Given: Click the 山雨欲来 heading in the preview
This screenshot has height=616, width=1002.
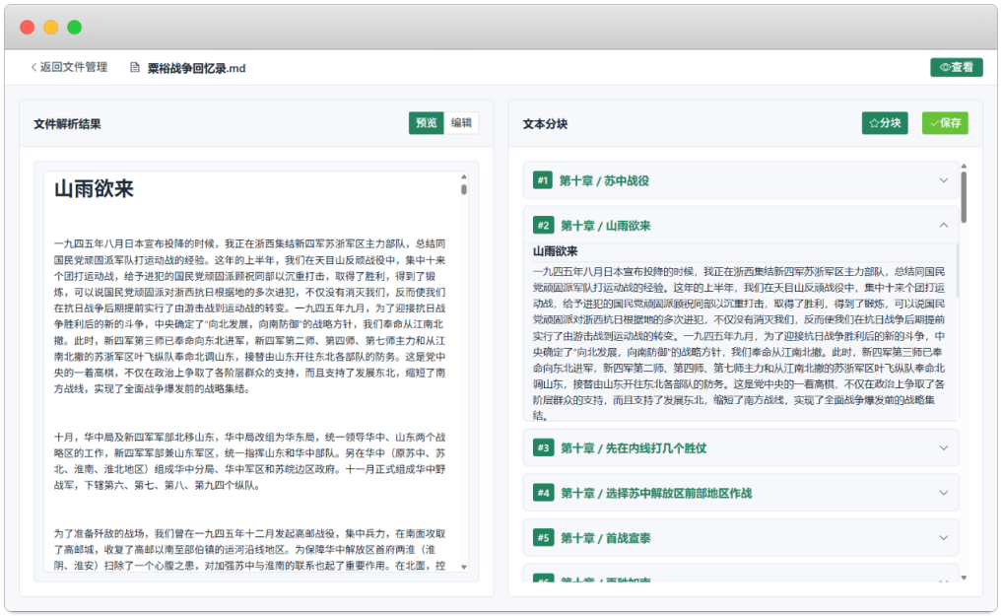Looking at the screenshot, I should [94, 189].
